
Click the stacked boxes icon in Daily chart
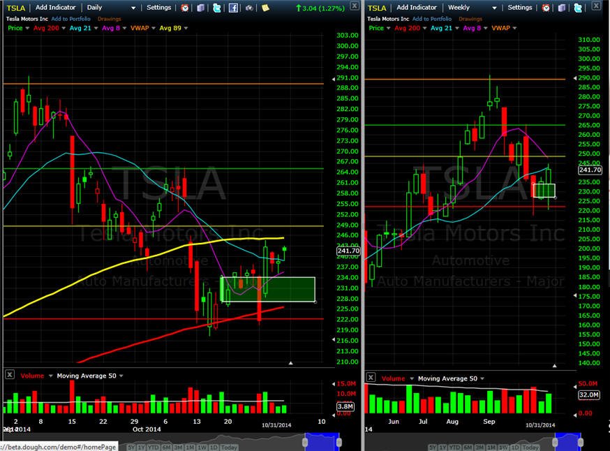(201, 8)
